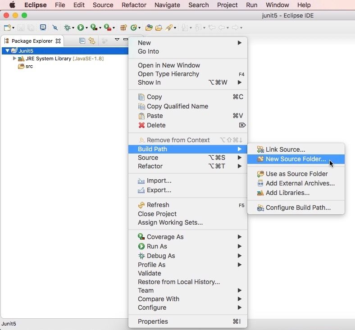Select Open Type Hierarchy menu entry
The height and width of the screenshot is (330, 355).
point(188,74)
